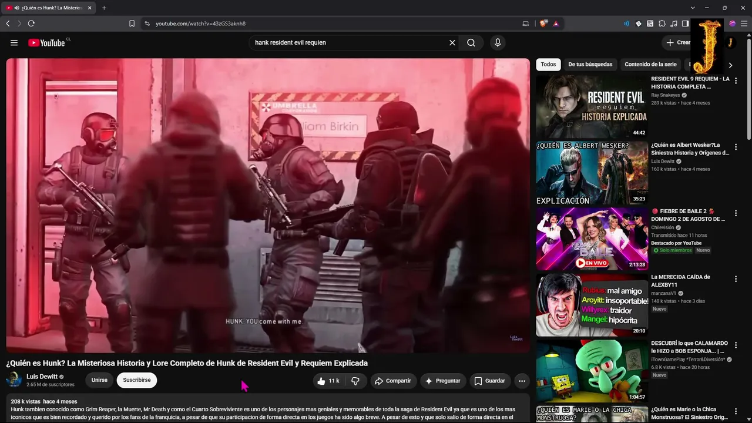
Task: Open Brave Shields lion icon
Action: 543,23
